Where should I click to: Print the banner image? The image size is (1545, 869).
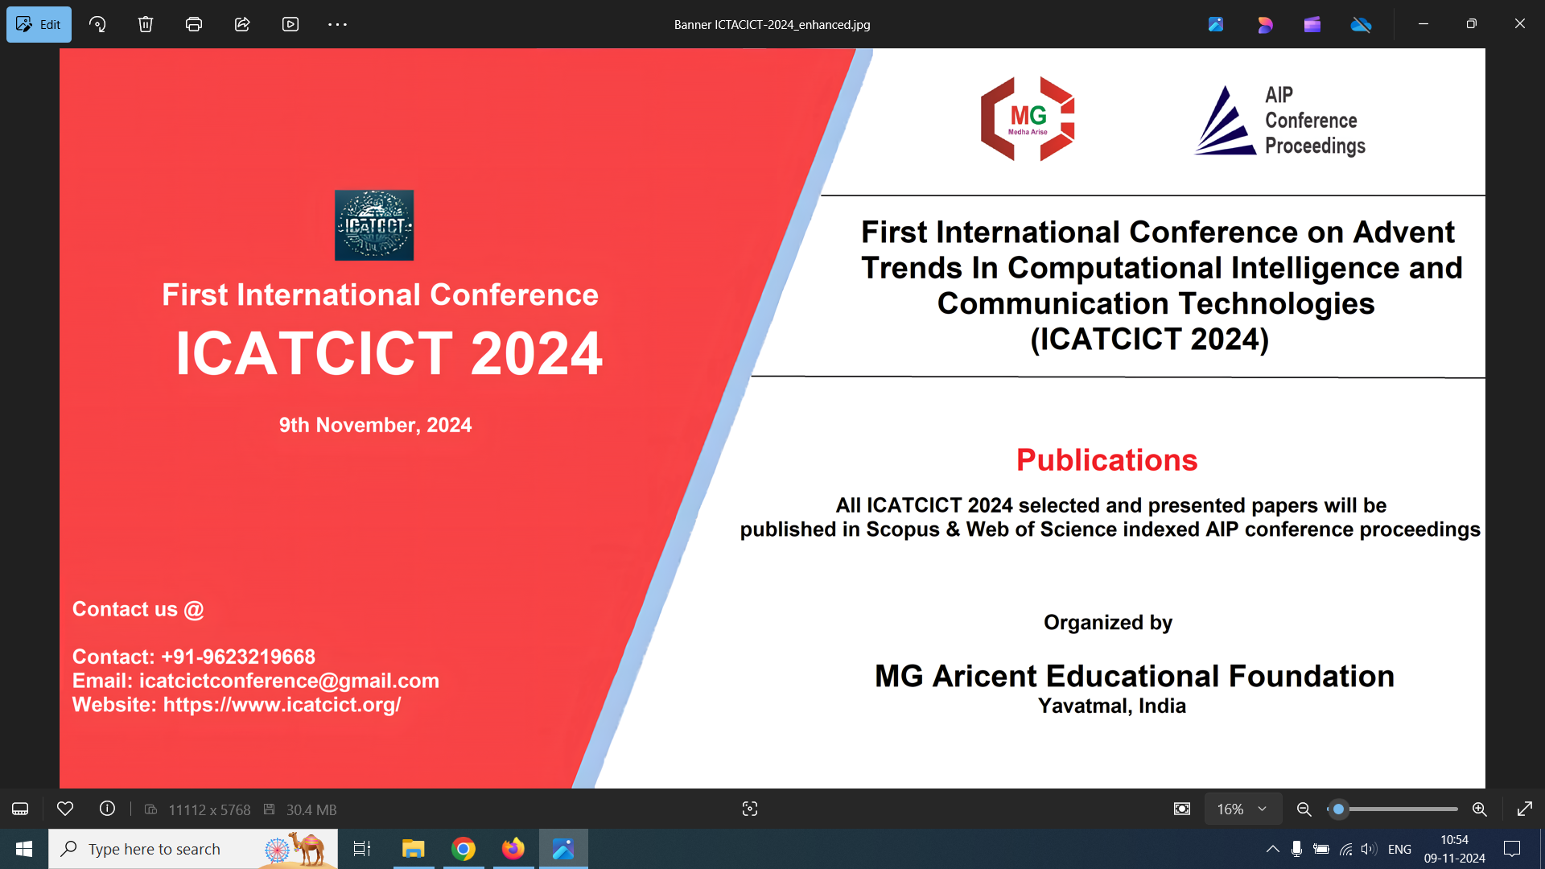(x=194, y=24)
